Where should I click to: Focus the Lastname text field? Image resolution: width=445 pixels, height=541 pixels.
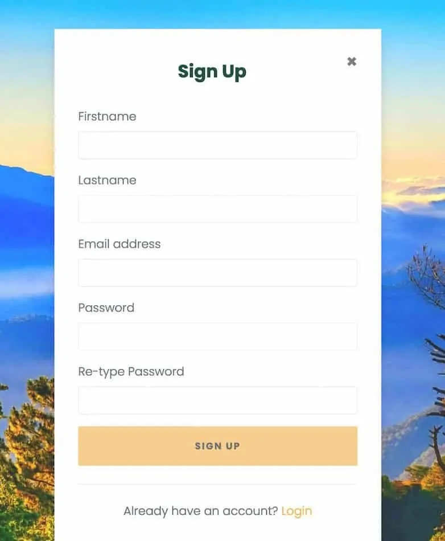click(x=217, y=209)
